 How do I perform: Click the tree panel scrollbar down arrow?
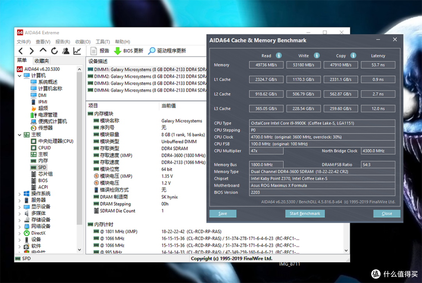pos(79,250)
